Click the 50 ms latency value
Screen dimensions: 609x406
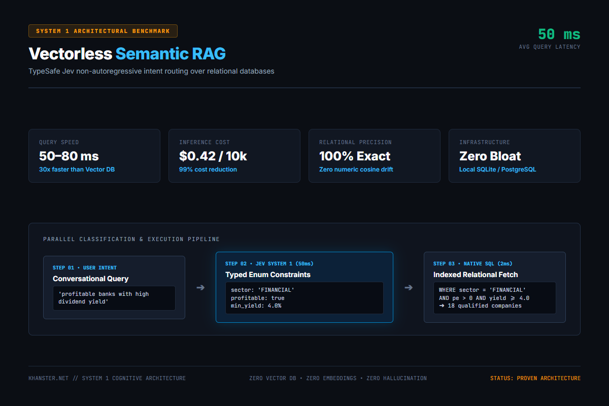click(x=559, y=35)
